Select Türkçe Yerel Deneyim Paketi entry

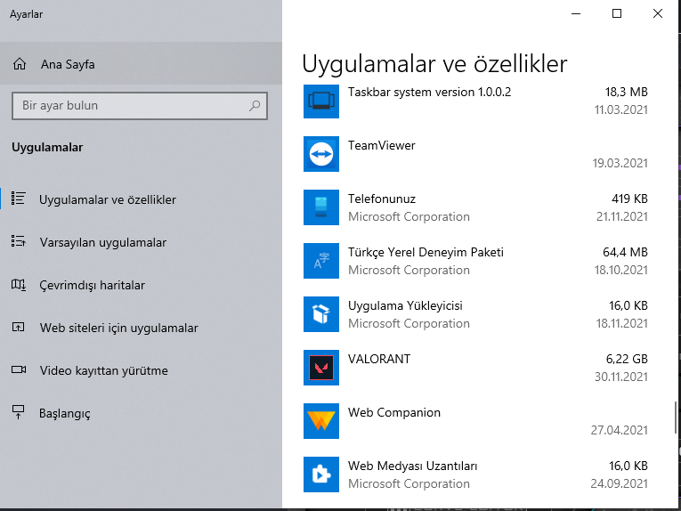click(x=426, y=252)
